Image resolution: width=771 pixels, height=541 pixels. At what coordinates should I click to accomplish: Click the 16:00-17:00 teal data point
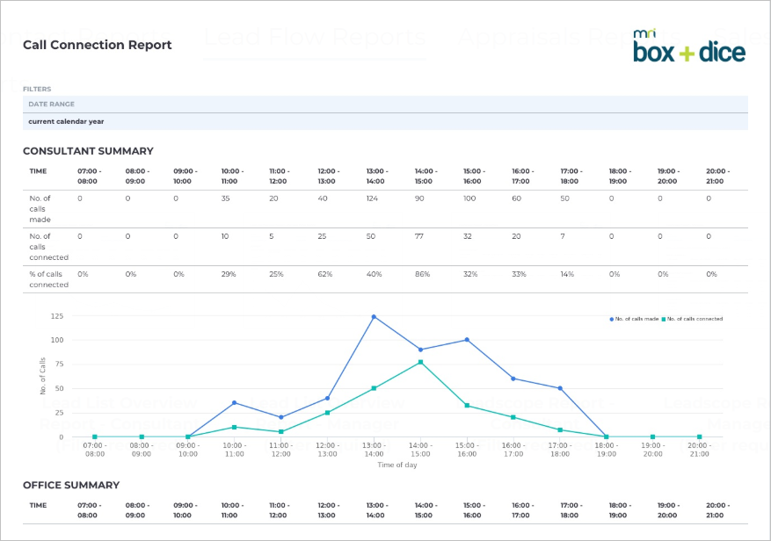click(513, 418)
